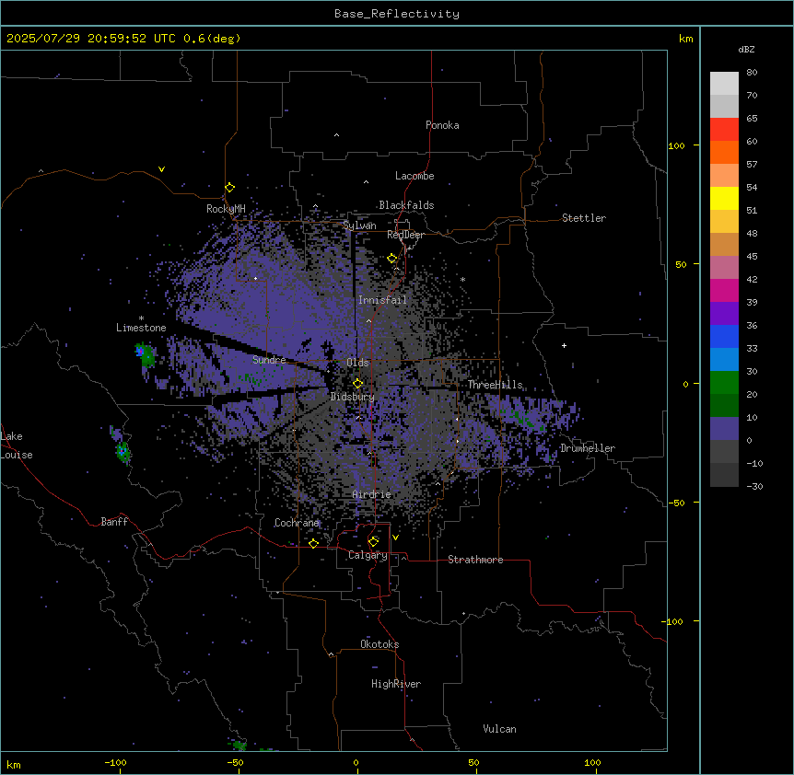Click the yellow V marker east of Calgary
The width and height of the screenshot is (794, 775).
click(x=395, y=538)
